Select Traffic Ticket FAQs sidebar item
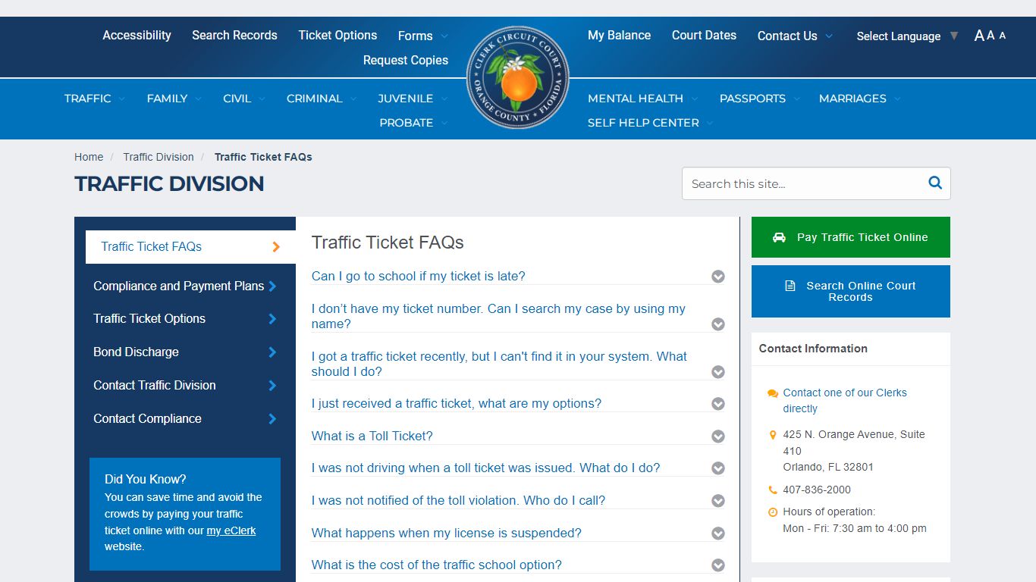Image resolution: width=1036 pixels, height=582 pixels. (190, 247)
